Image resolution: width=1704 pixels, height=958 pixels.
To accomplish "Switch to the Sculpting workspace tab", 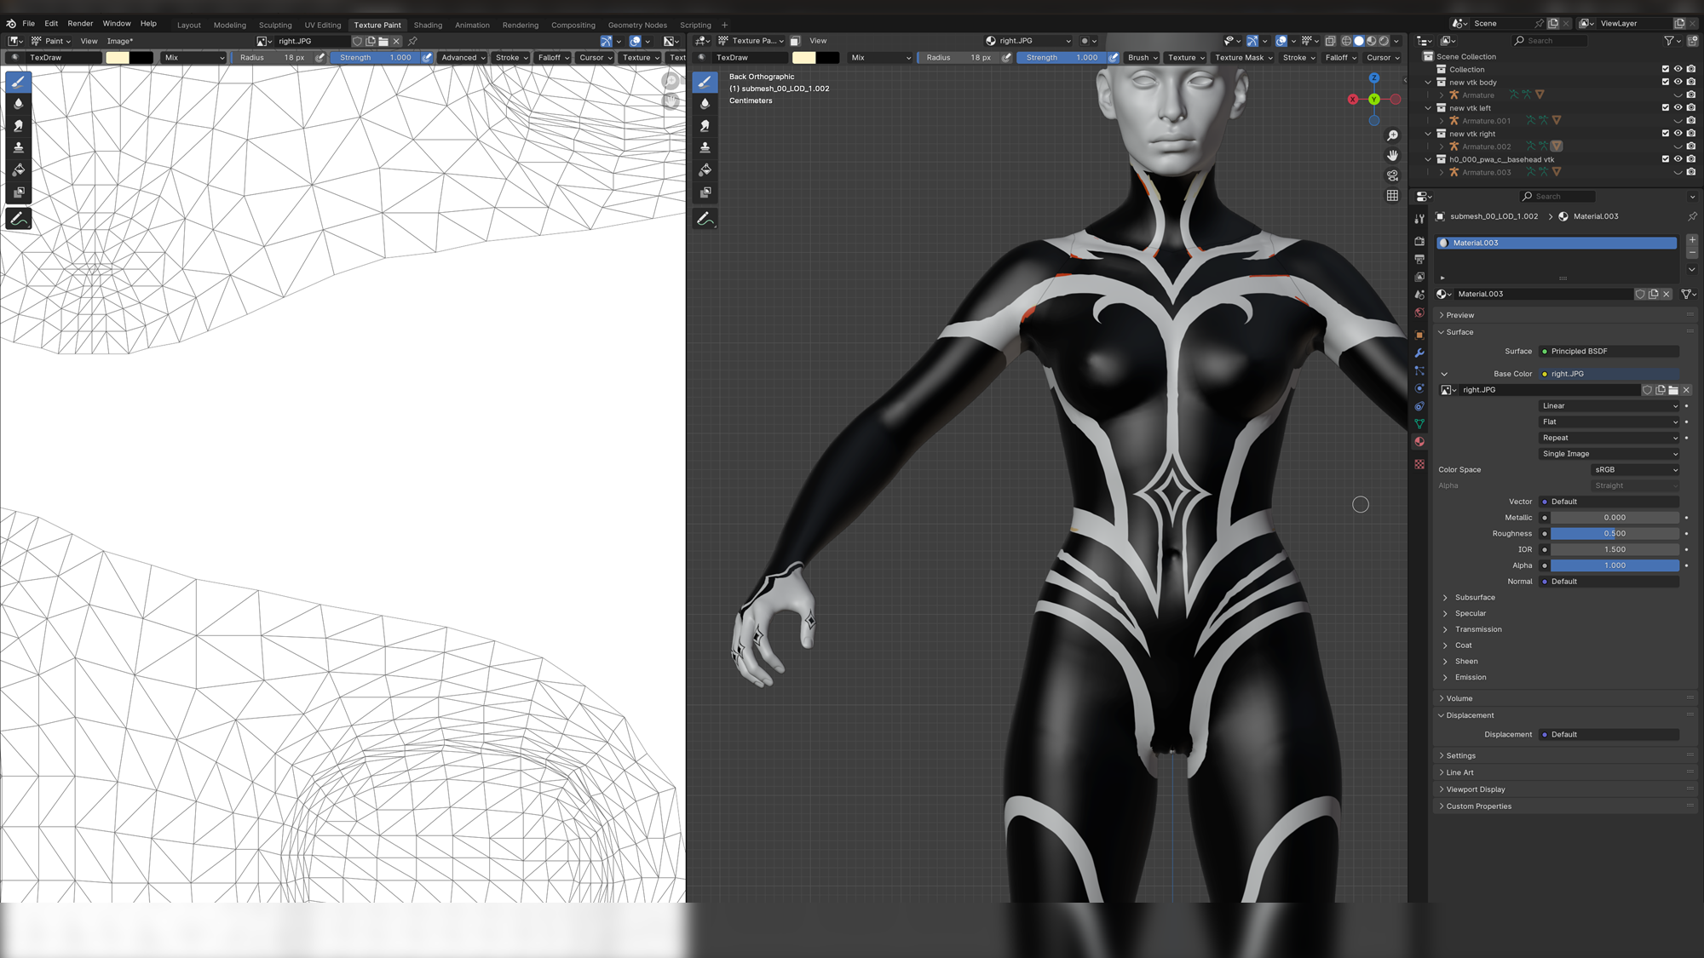I will coord(275,25).
